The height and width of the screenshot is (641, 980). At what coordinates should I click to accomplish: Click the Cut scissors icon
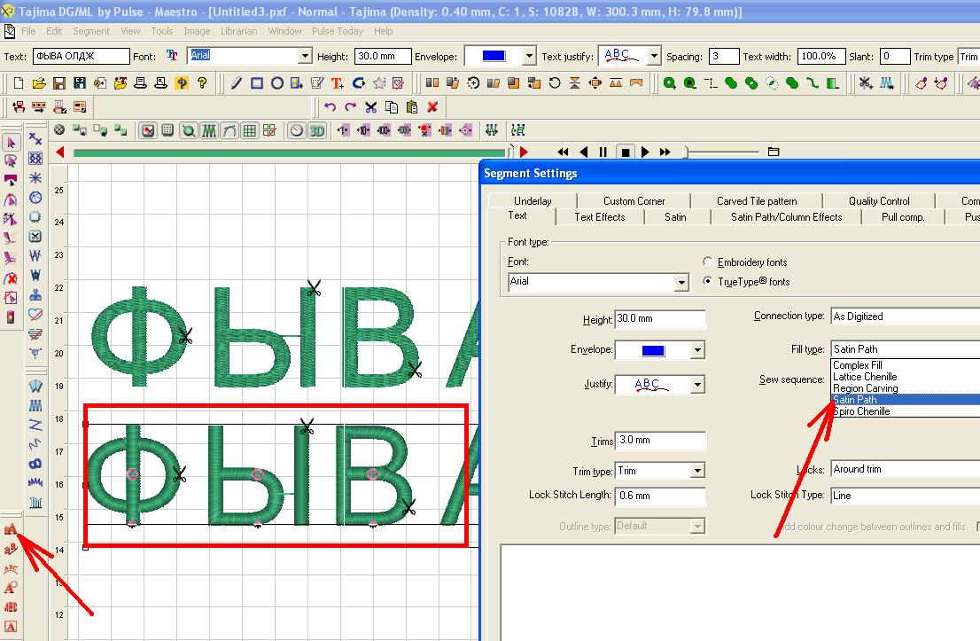pyautogui.click(x=370, y=107)
